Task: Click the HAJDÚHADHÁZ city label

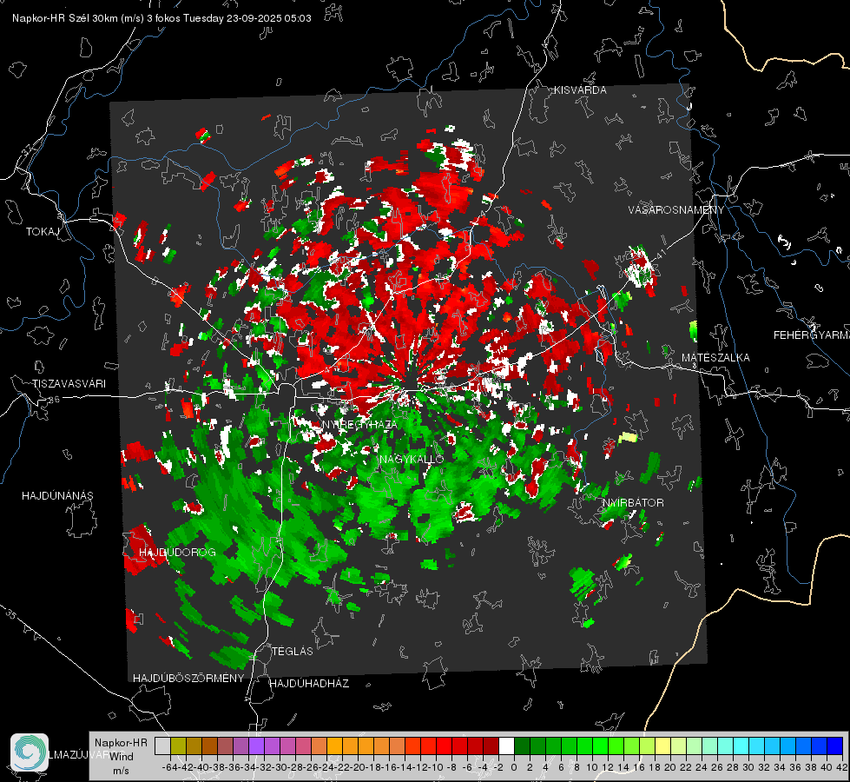Action: click(309, 683)
